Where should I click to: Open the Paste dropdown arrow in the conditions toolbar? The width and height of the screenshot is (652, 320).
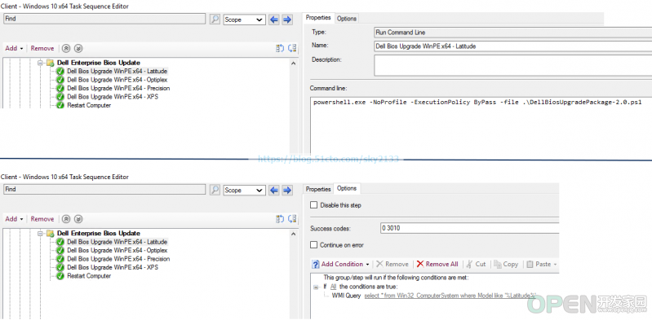556,265
